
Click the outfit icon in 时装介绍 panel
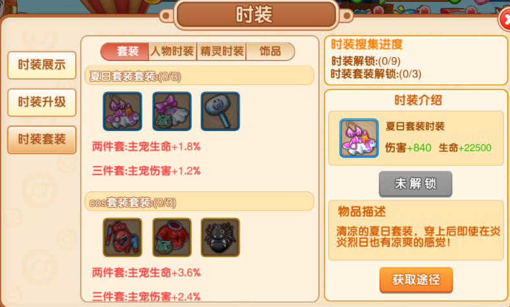point(359,138)
